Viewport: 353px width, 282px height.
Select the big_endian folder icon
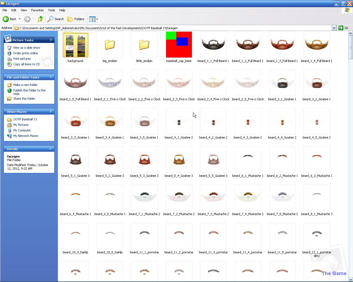110,44
